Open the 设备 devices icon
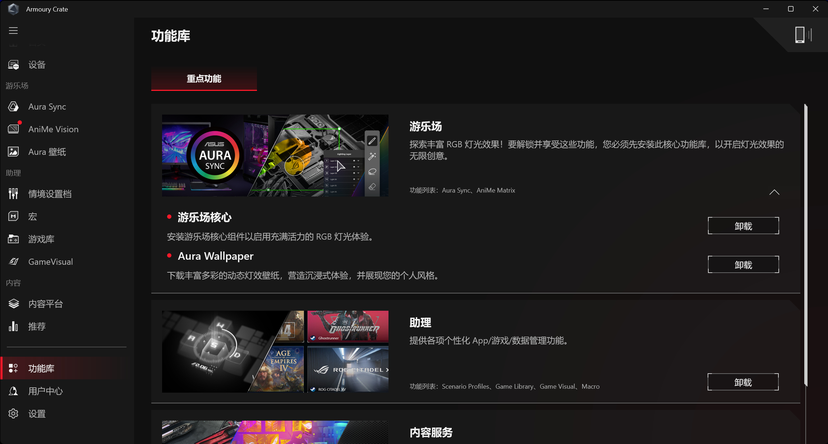The image size is (828, 444). coord(13,65)
